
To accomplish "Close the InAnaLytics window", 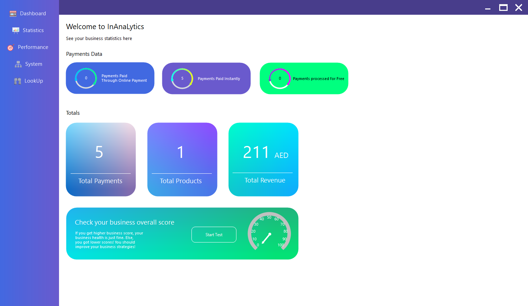I will [519, 7].
